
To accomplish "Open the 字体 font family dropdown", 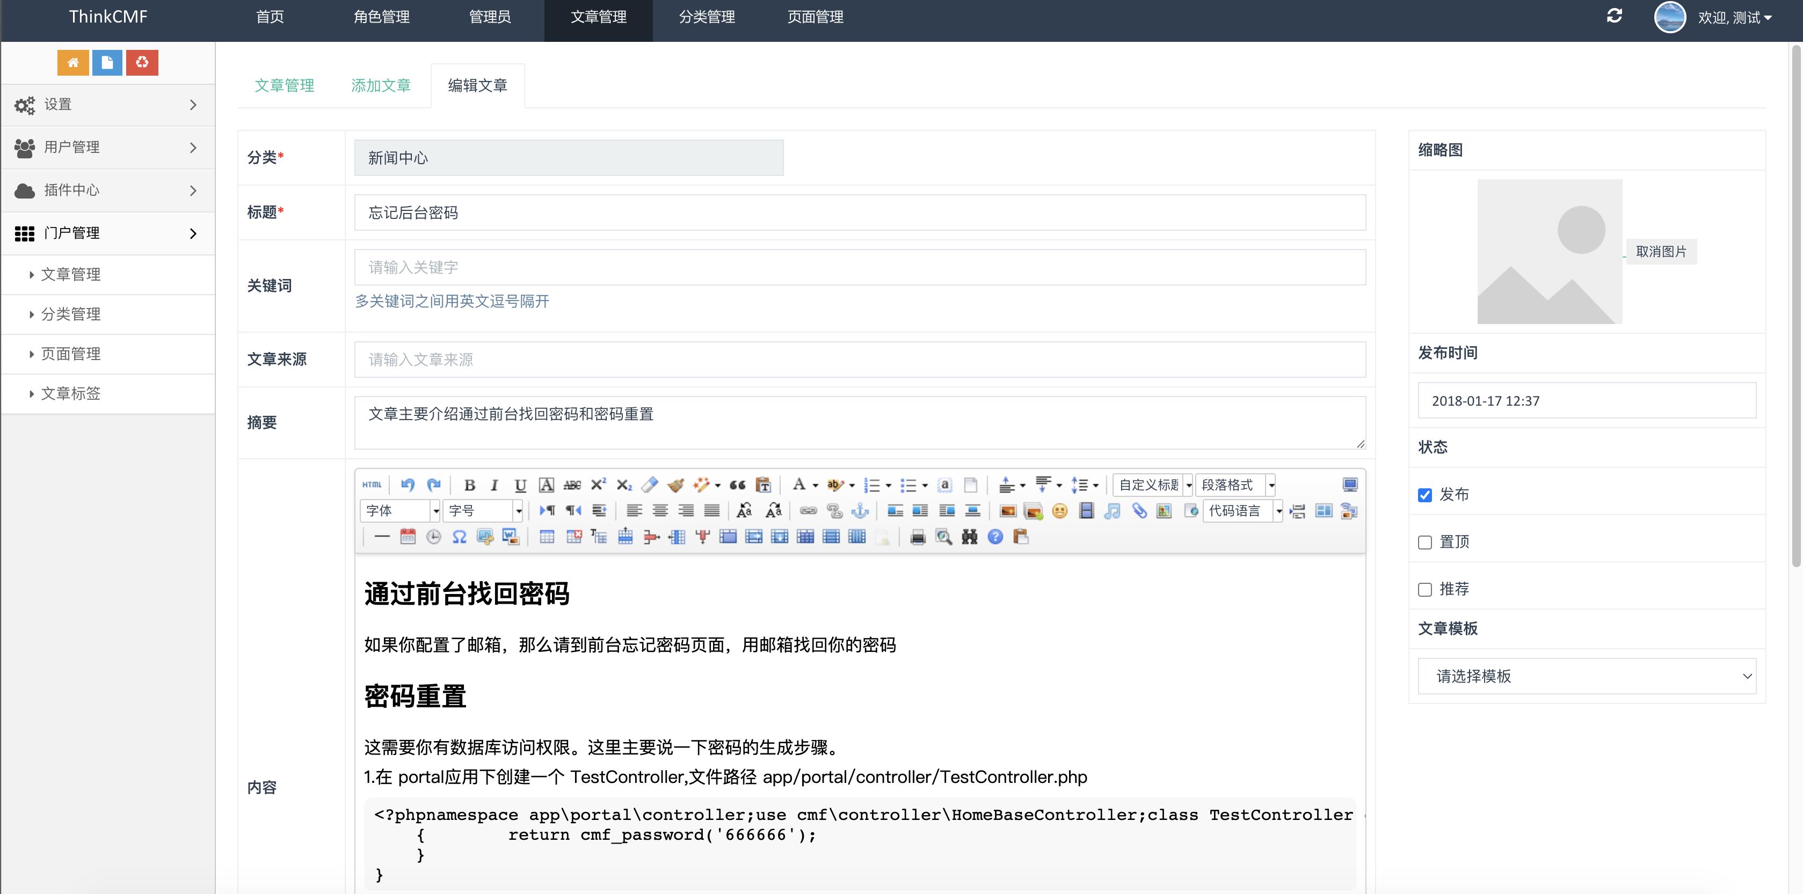I will point(401,511).
